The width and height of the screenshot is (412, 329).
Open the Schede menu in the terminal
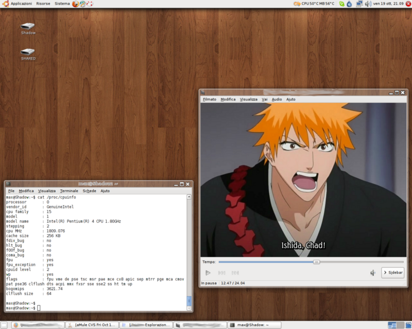tap(89, 191)
